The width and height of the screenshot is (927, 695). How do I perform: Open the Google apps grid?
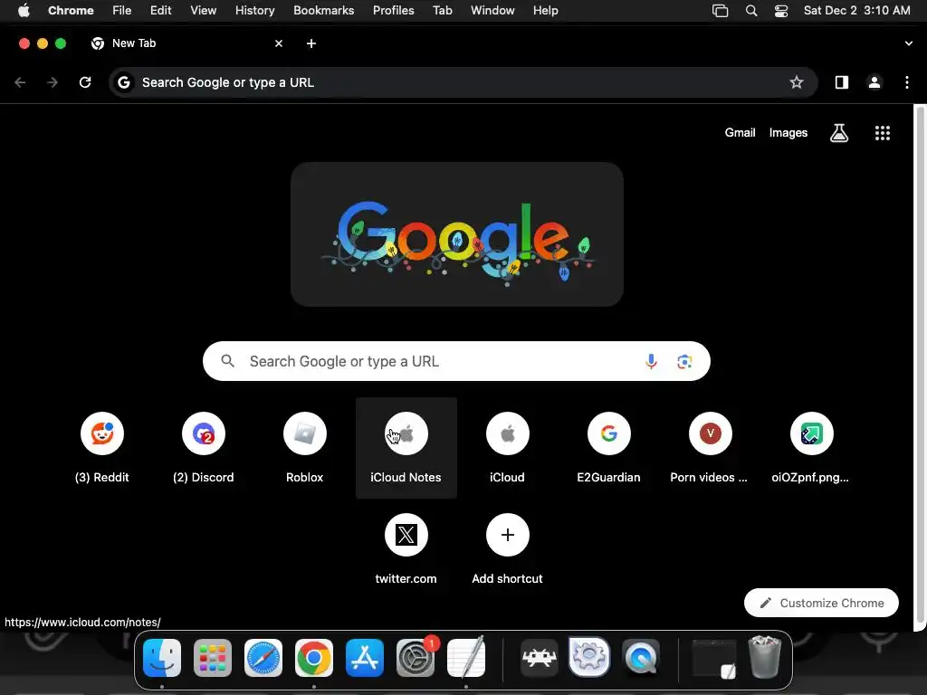[882, 133]
